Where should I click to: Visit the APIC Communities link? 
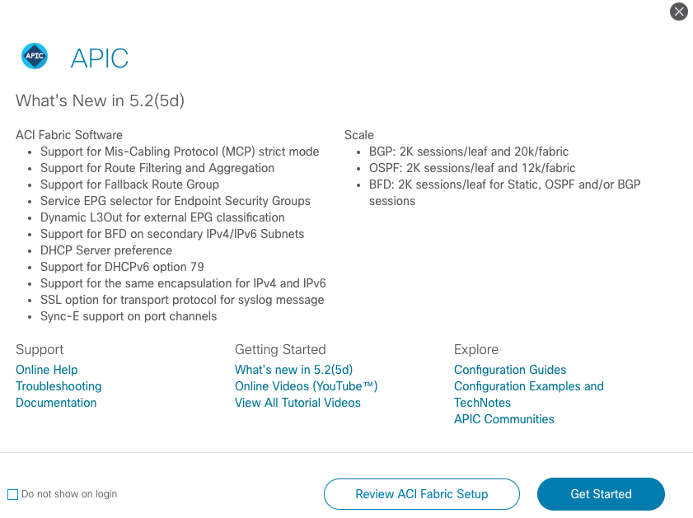[x=503, y=418]
